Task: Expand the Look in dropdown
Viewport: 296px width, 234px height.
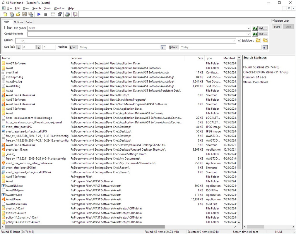Action: click(234, 41)
